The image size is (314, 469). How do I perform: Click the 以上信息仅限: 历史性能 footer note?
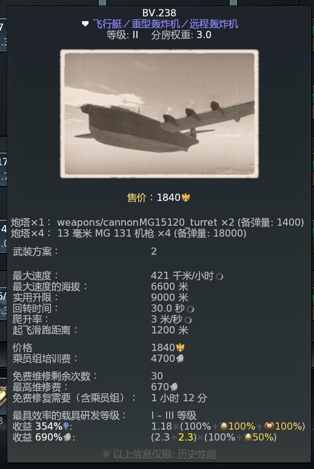pos(159,454)
